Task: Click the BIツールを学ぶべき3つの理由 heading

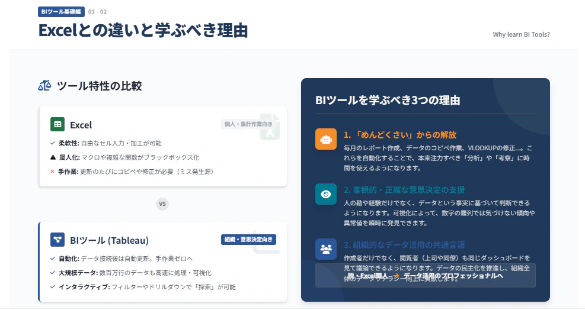Action: point(388,100)
